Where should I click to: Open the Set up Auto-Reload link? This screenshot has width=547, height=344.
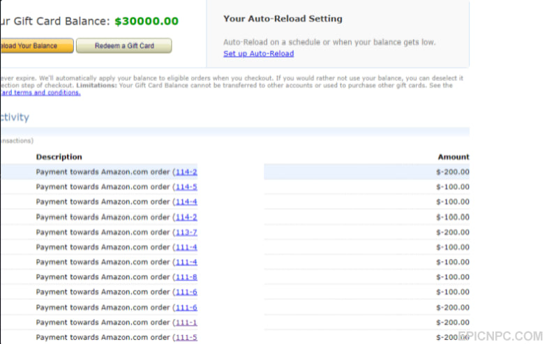click(x=258, y=54)
